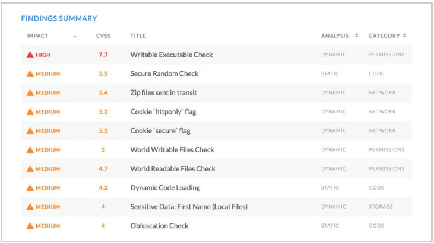Click CODE category on Secure Random row
This screenshot has width=434, height=243.
(376, 74)
